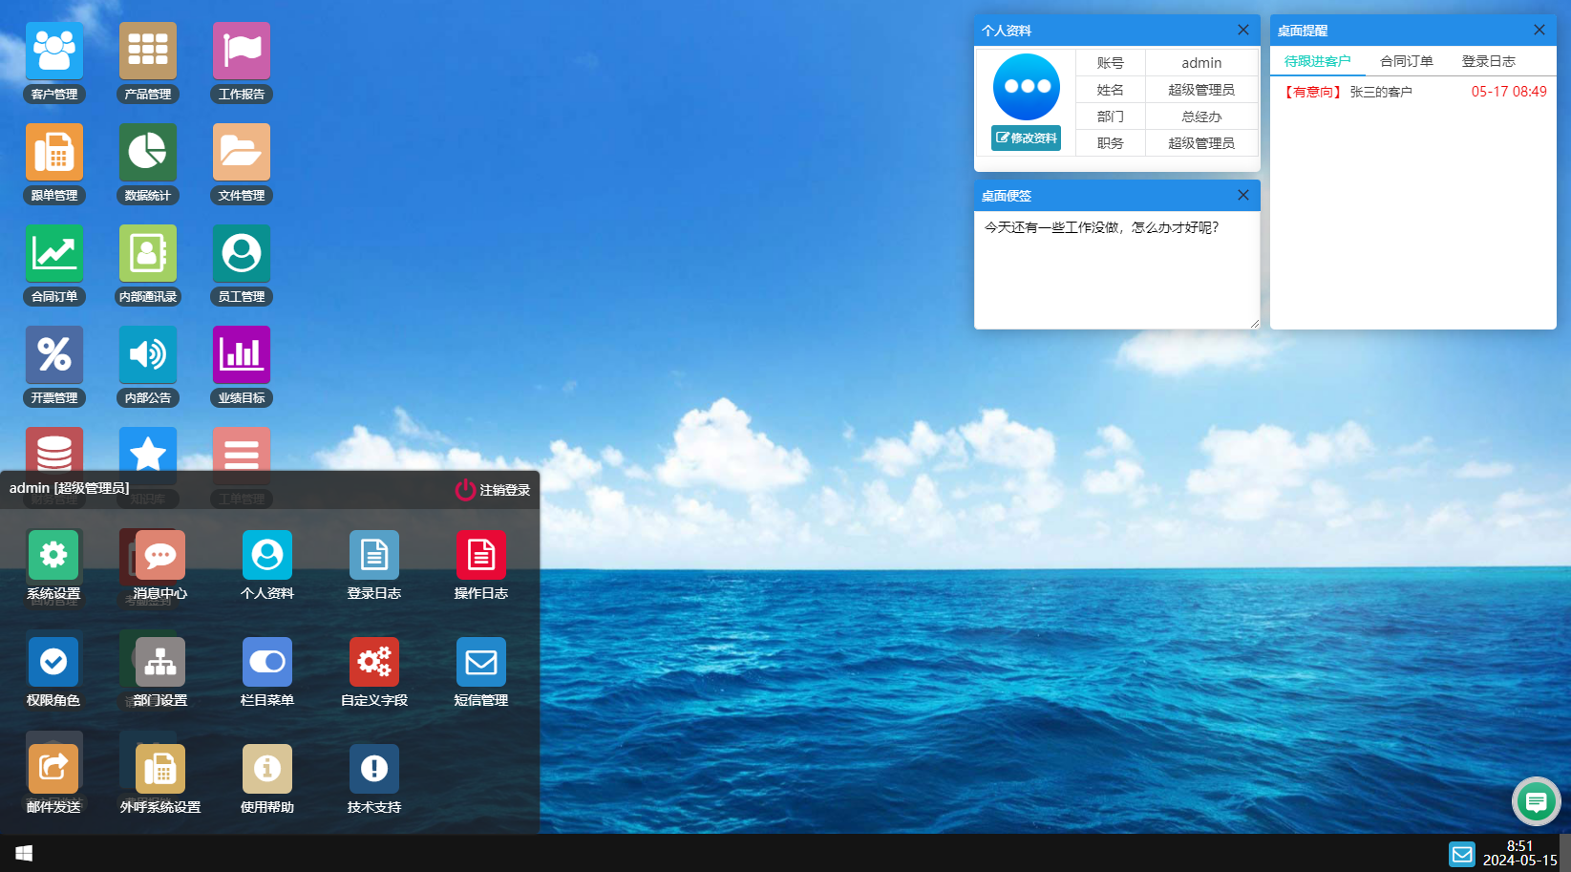Viewport: 1571px width, 872px height.
Task: Open 权限角色 permission roles icon
Action: [53, 663]
